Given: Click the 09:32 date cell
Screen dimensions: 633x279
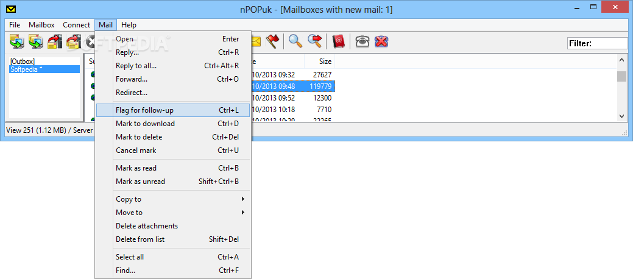Looking at the screenshot, I should 274,75.
